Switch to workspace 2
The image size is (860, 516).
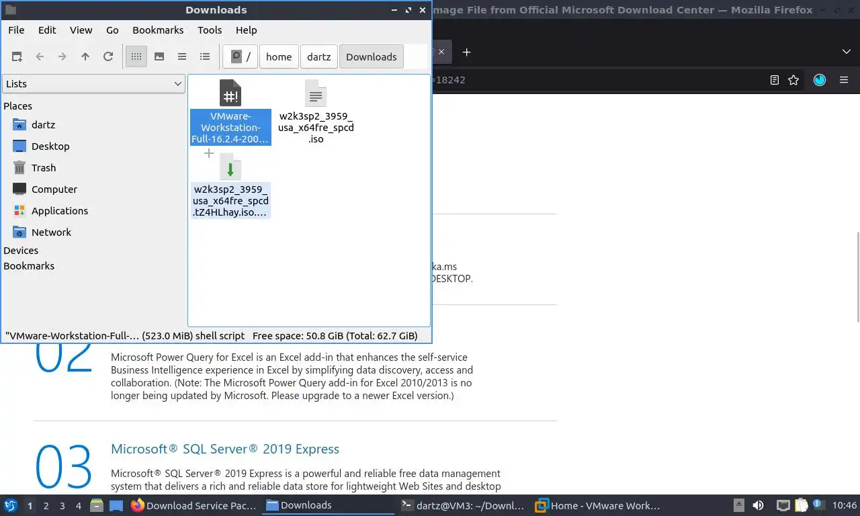46,505
